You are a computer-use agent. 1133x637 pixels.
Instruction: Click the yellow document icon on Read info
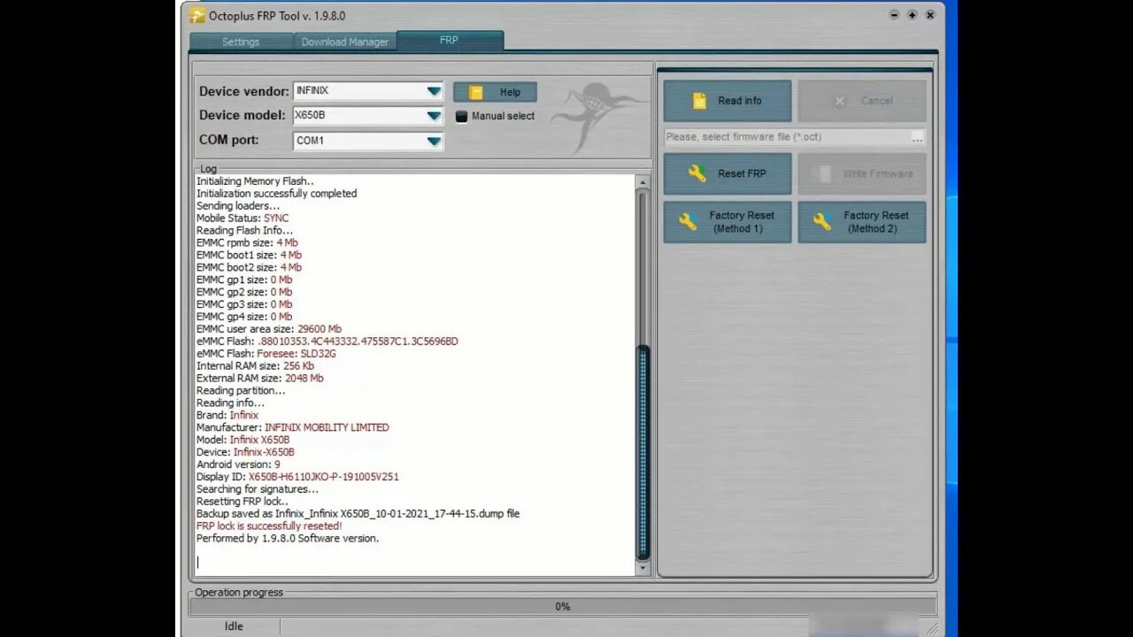[699, 101]
